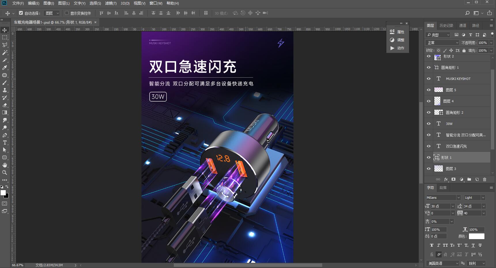This screenshot has height=268, width=496.
Task: Create a new layer group
Action: [x=469, y=179]
